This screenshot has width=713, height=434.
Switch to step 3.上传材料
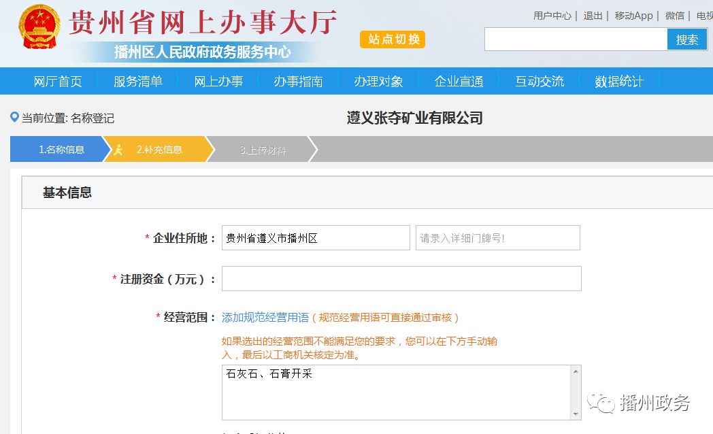tap(263, 150)
